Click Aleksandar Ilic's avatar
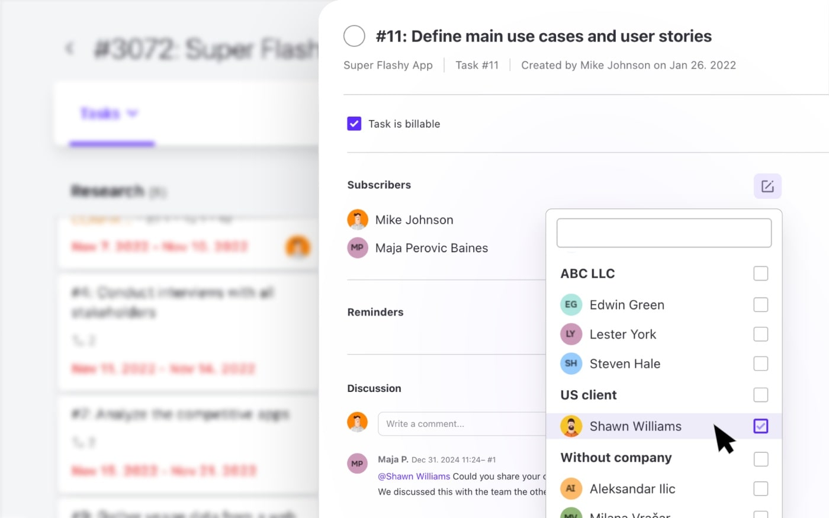The image size is (829, 518). [x=571, y=488]
